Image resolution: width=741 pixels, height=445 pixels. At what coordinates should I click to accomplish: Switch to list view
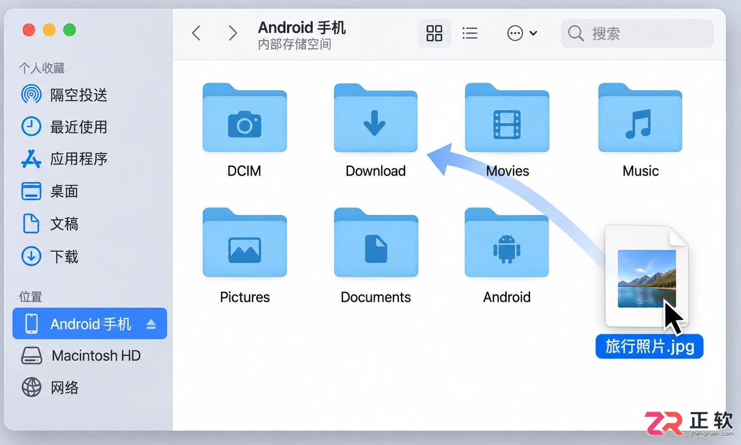click(x=470, y=33)
